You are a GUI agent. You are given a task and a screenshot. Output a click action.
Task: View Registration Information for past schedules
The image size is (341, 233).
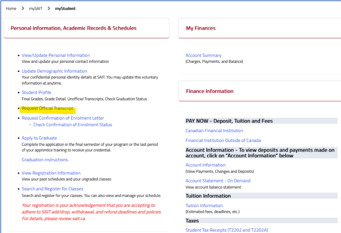pos(51,173)
